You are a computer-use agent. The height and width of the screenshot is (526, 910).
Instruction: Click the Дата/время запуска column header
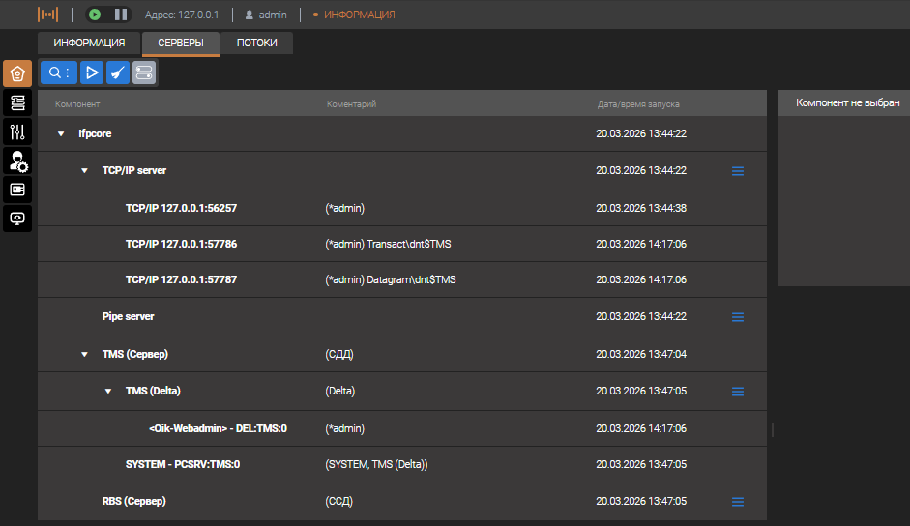[x=638, y=104]
